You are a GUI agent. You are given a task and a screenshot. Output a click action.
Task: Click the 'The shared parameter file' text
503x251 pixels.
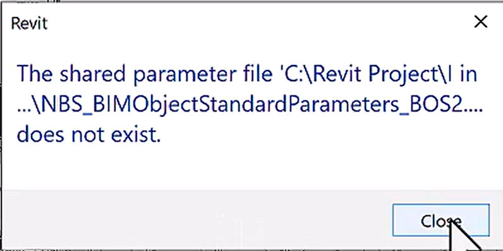click(x=145, y=74)
